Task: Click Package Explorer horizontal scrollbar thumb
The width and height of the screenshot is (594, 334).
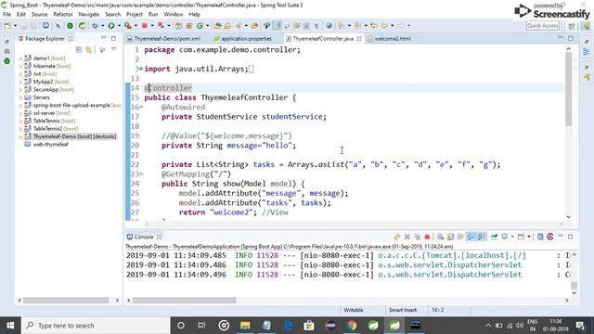Action: (x=66, y=301)
